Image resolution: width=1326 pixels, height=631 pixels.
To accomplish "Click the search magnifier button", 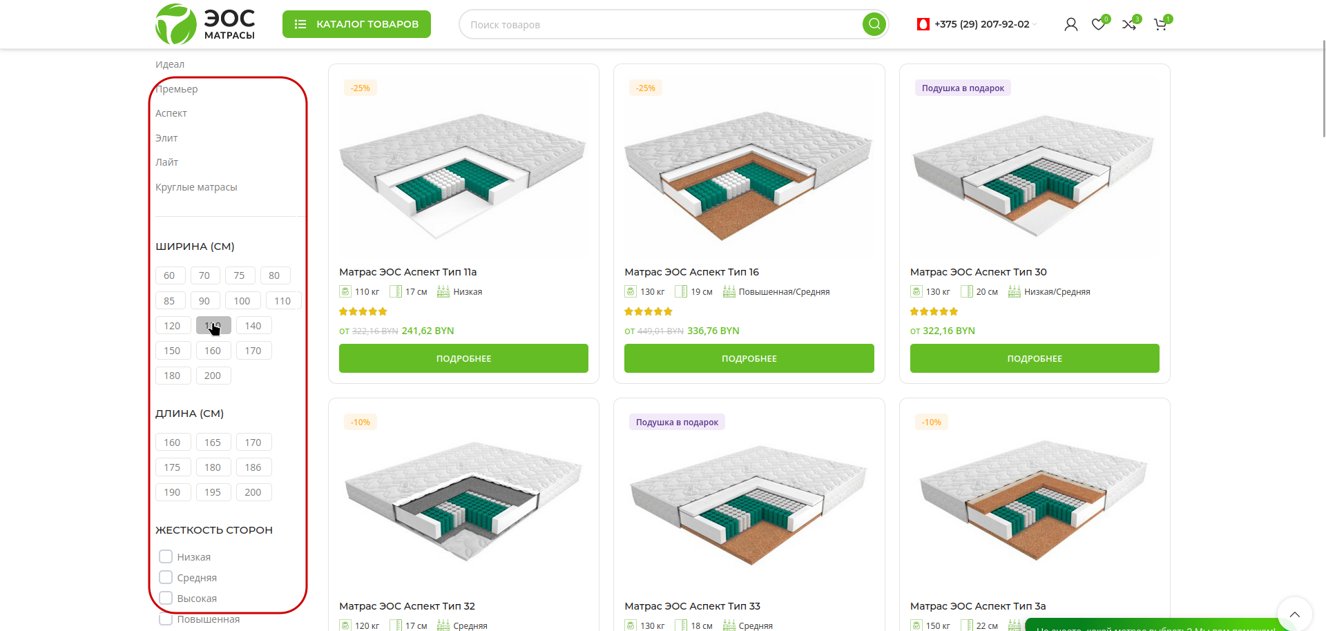I will point(874,24).
